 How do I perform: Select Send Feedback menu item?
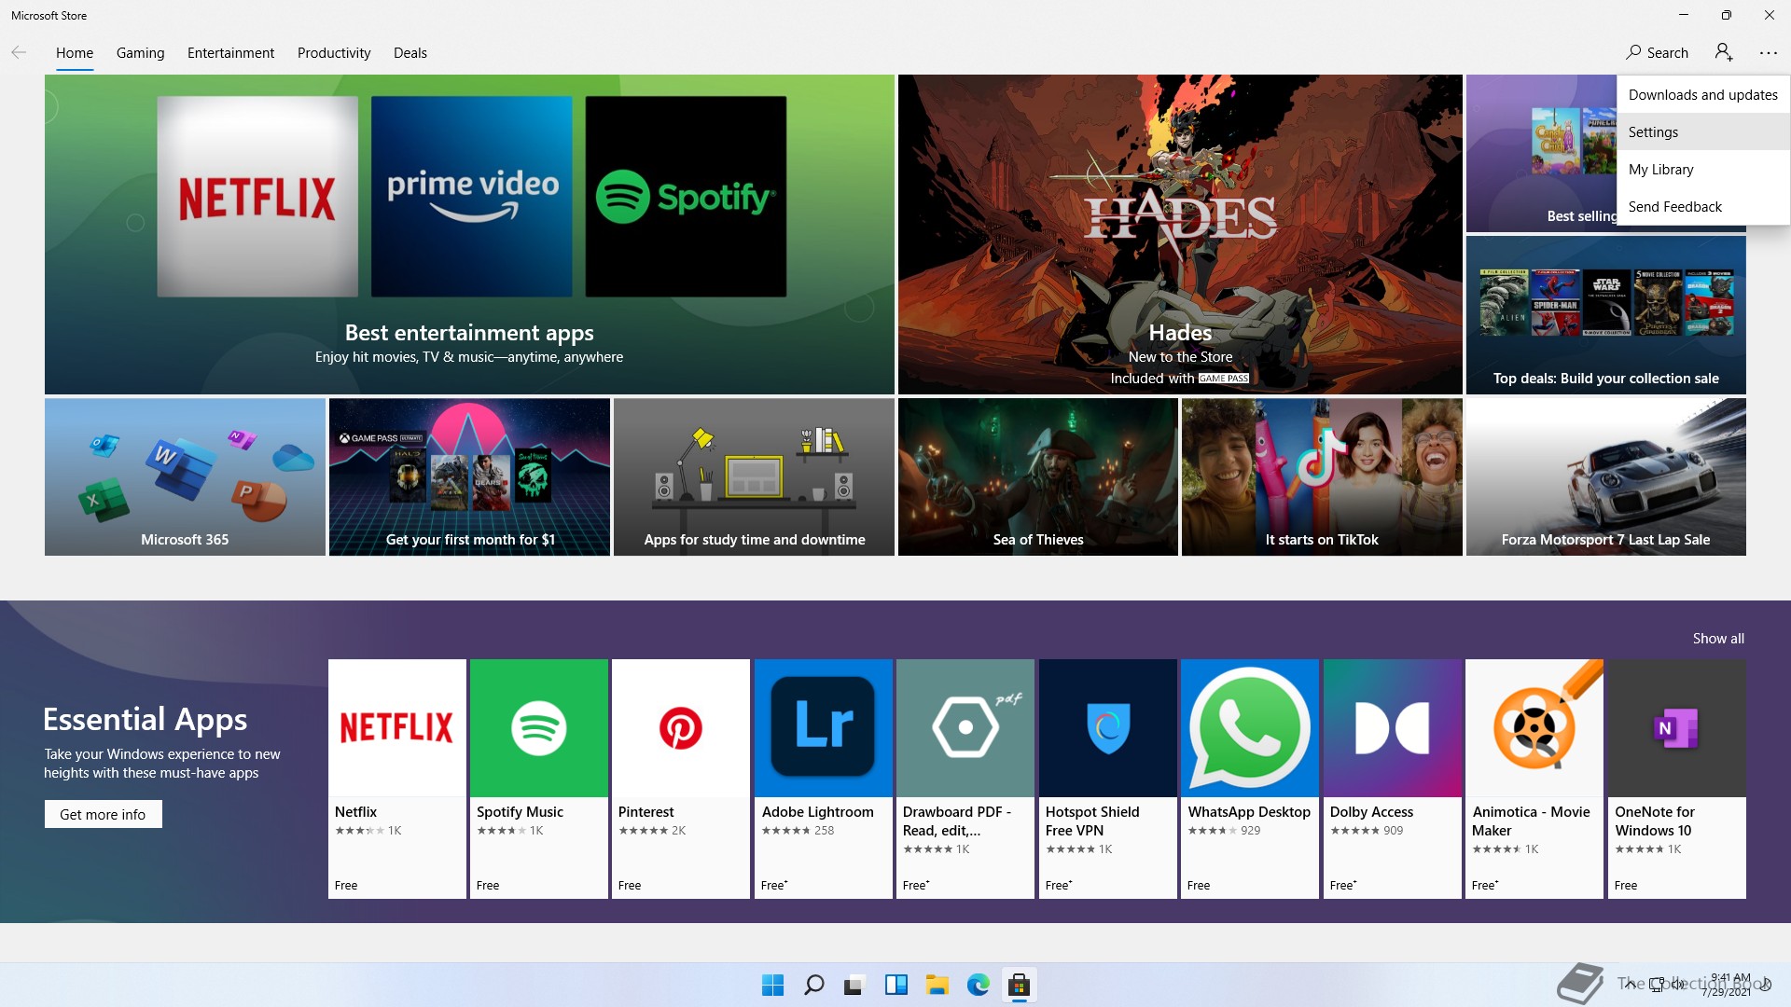click(x=1703, y=206)
